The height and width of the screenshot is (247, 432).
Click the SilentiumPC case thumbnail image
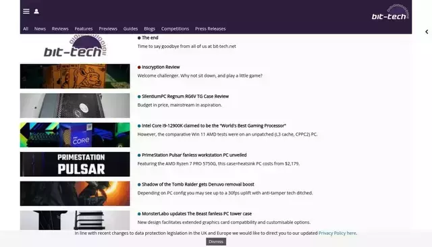(75, 105)
